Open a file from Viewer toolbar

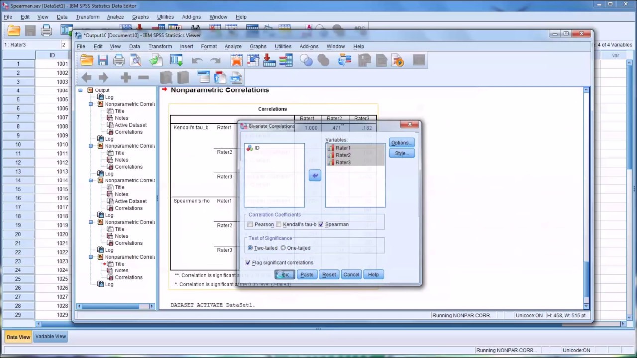click(x=87, y=60)
